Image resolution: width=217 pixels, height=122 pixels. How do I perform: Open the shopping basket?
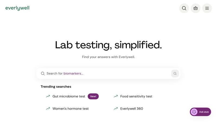tap(196, 8)
